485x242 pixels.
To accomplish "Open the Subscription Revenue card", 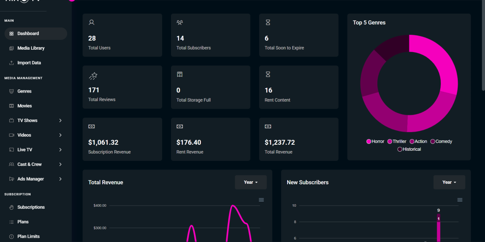I will 122,139.
